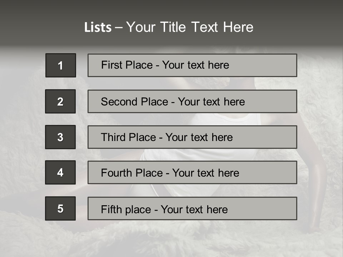343x257 pixels.
Task: Select the number 1 box
Action: (61, 65)
